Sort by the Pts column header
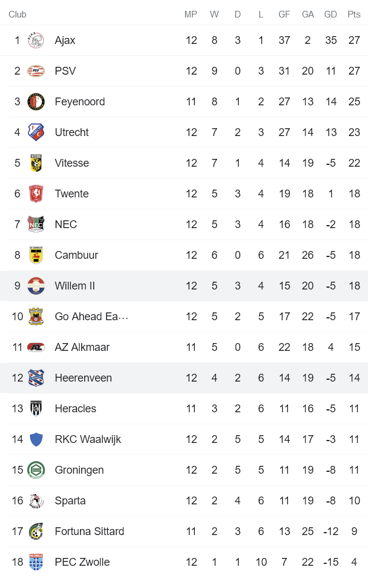 [353, 14]
